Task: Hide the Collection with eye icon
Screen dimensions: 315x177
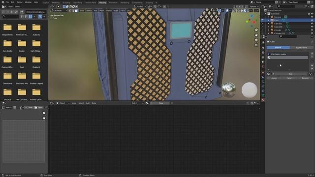Action: click(x=312, y=14)
